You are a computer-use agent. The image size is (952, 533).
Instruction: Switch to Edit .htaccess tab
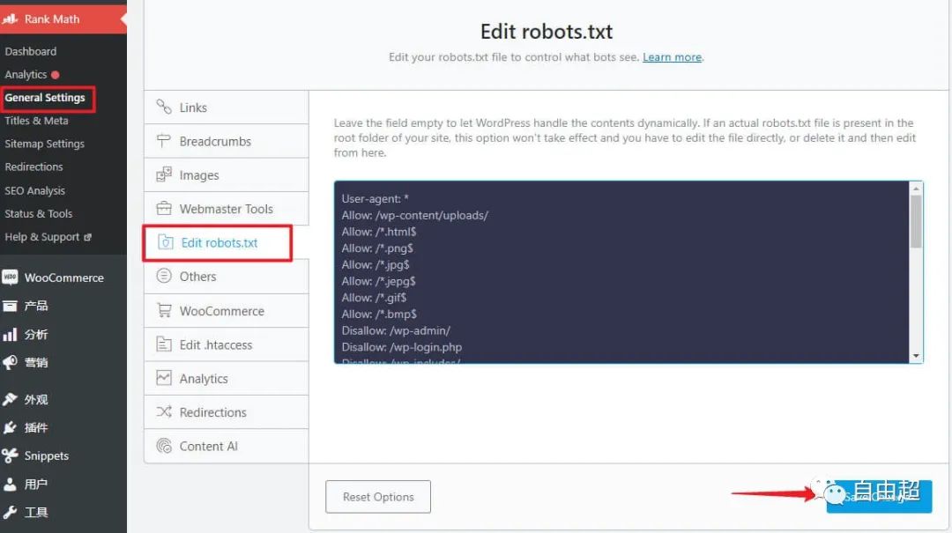[227, 344]
